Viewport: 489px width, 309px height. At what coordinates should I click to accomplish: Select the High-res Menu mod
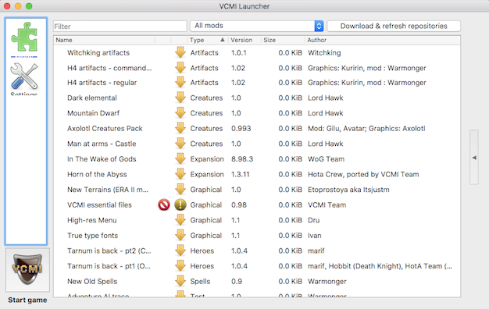(257, 220)
